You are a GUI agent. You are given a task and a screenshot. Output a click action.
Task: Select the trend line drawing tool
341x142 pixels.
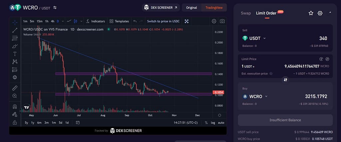(15, 30)
